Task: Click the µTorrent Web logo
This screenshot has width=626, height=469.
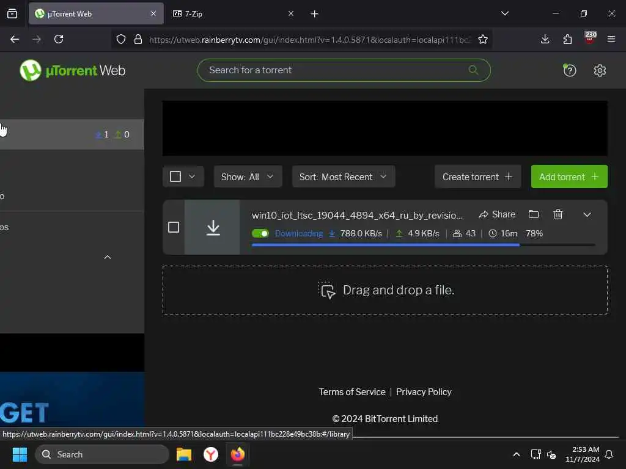Action: point(72,70)
